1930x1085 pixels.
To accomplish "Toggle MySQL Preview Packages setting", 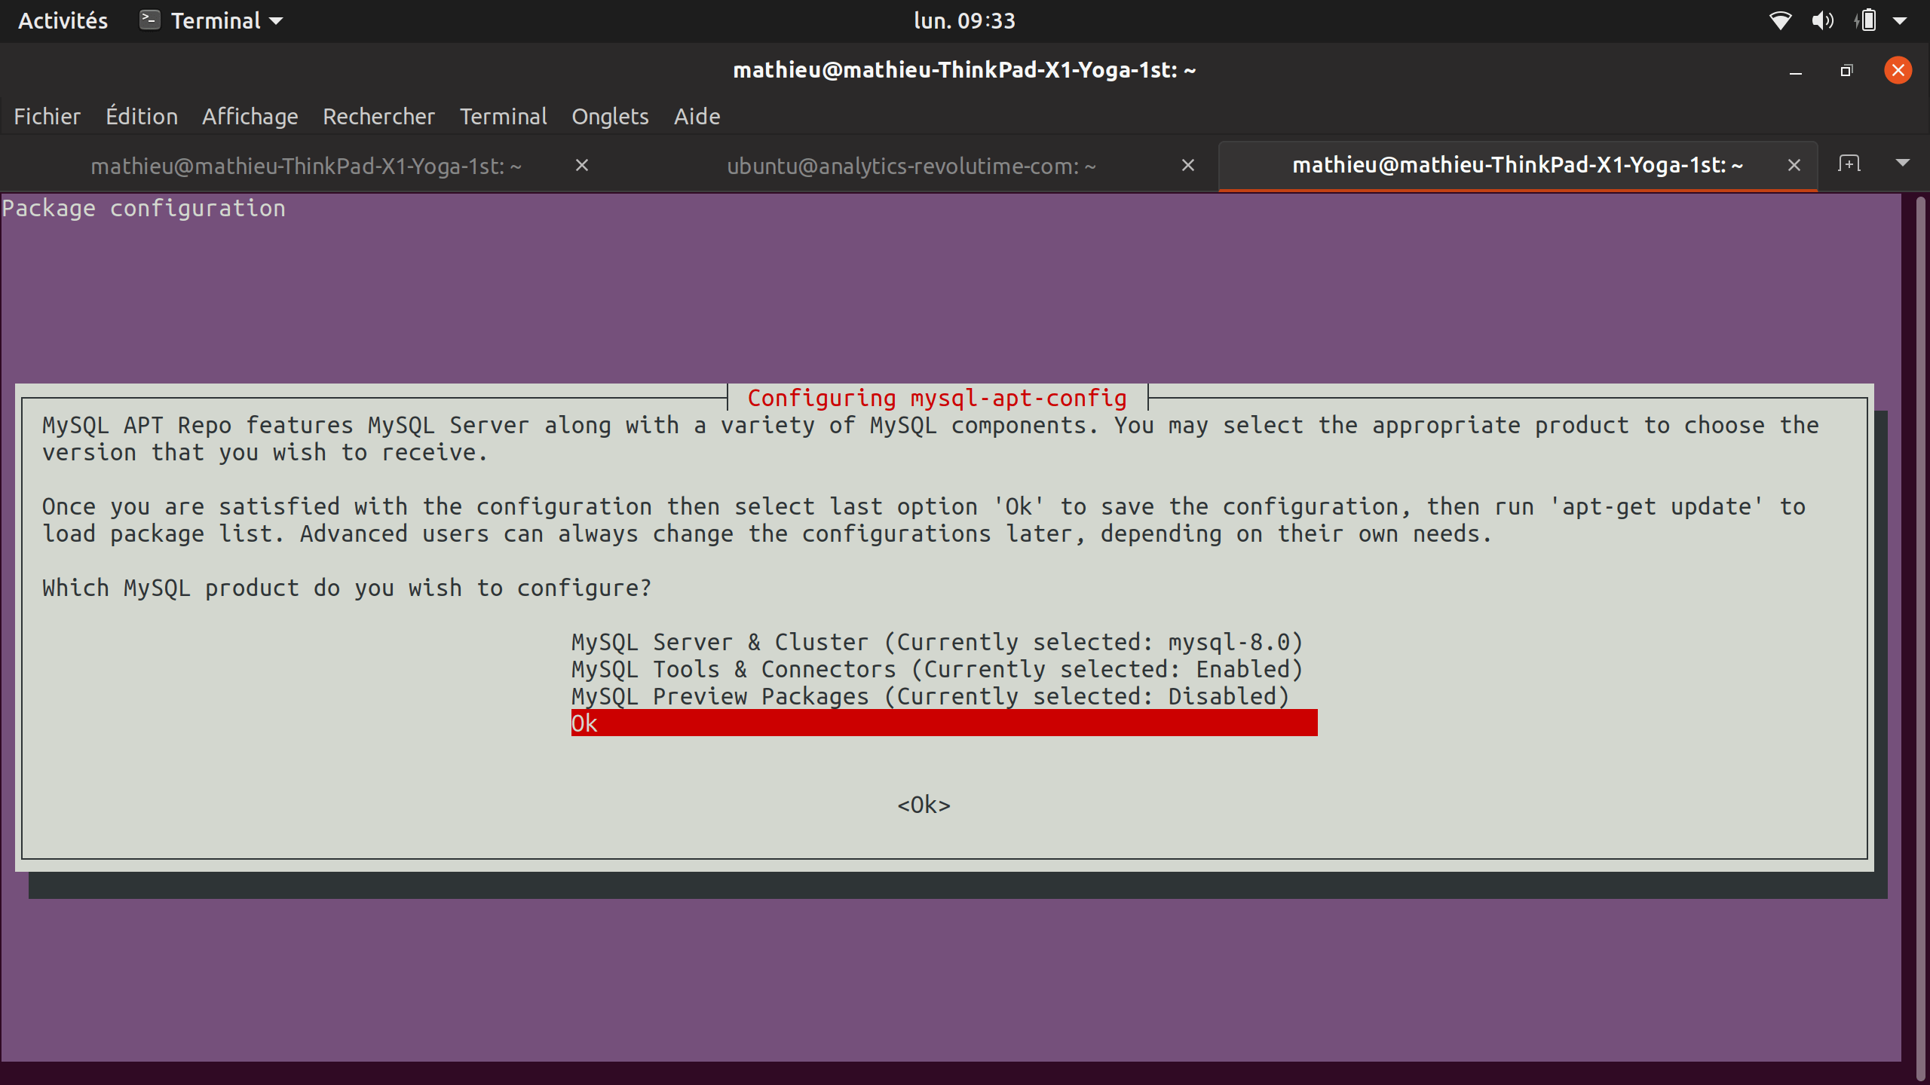I will 928,695.
